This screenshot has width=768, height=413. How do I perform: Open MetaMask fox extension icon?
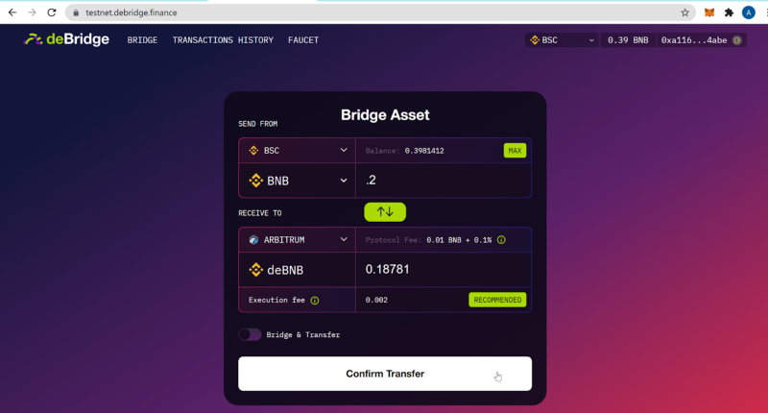click(x=709, y=12)
